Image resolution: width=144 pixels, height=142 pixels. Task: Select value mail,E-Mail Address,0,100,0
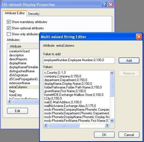pyautogui.click(x=63, y=102)
